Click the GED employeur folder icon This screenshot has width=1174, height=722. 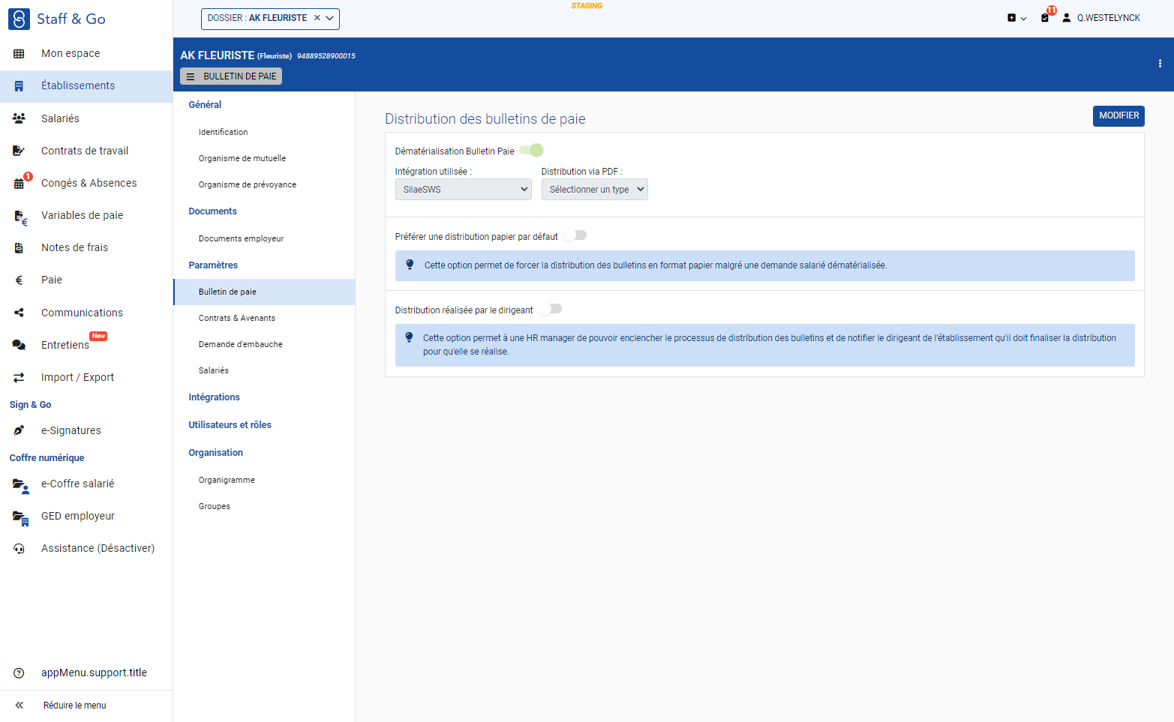click(20, 517)
